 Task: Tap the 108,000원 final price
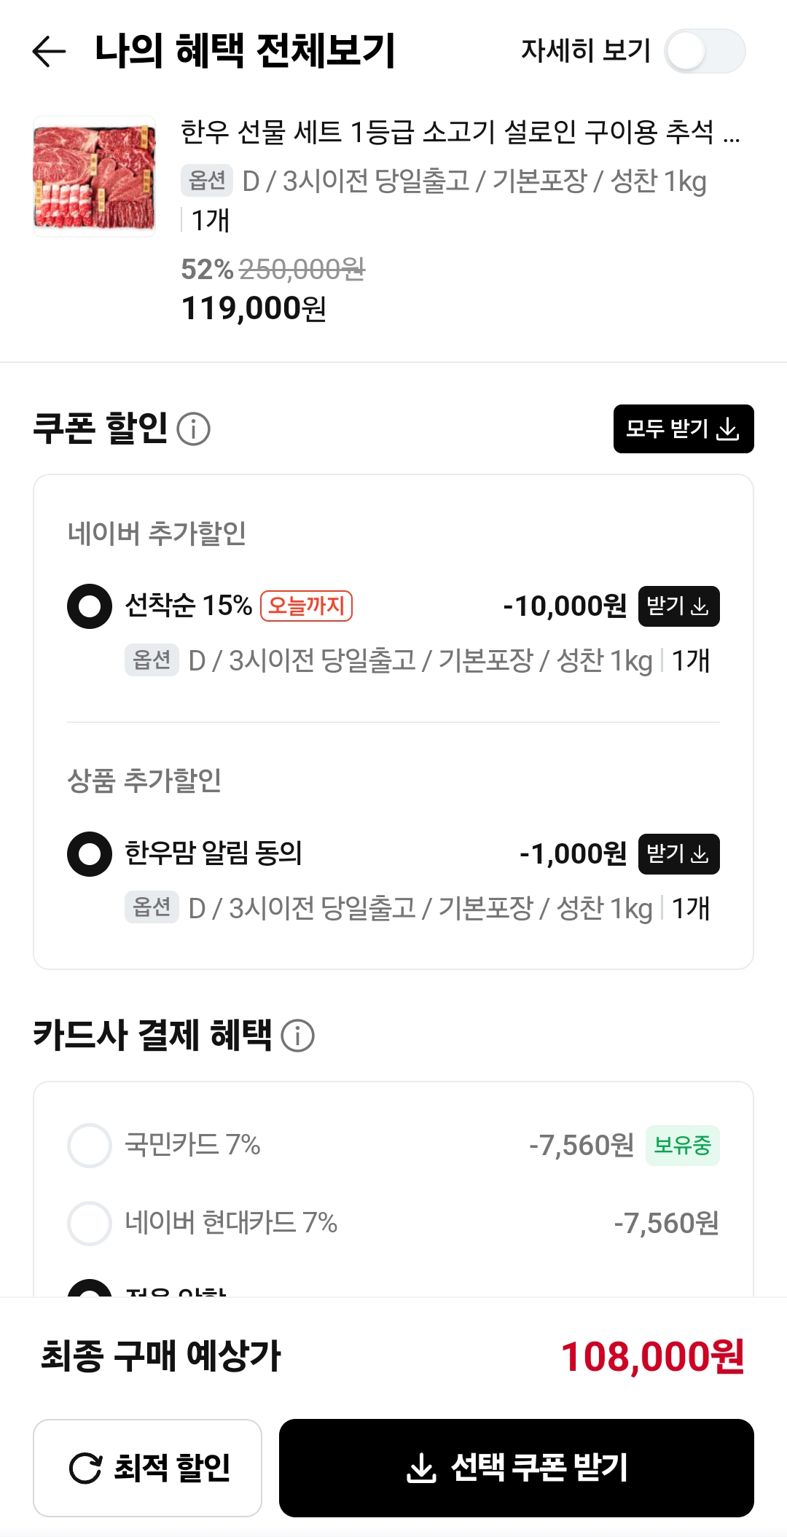pyautogui.click(x=652, y=1357)
